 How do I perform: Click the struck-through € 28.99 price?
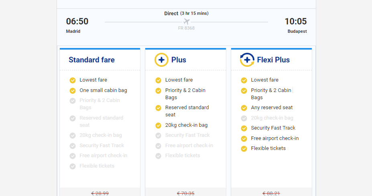100,193
